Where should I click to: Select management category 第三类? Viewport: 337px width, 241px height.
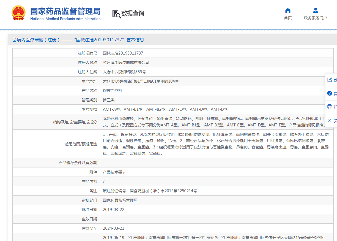(x=109, y=100)
